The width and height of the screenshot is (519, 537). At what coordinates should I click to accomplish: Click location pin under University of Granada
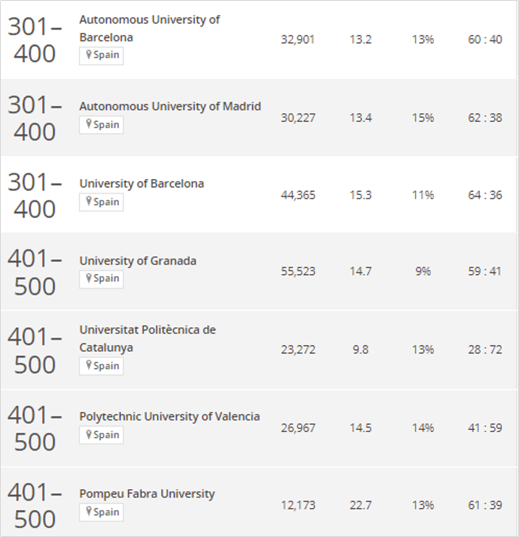pos(89,278)
